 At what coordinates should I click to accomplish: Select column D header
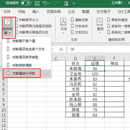coord(76,58)
